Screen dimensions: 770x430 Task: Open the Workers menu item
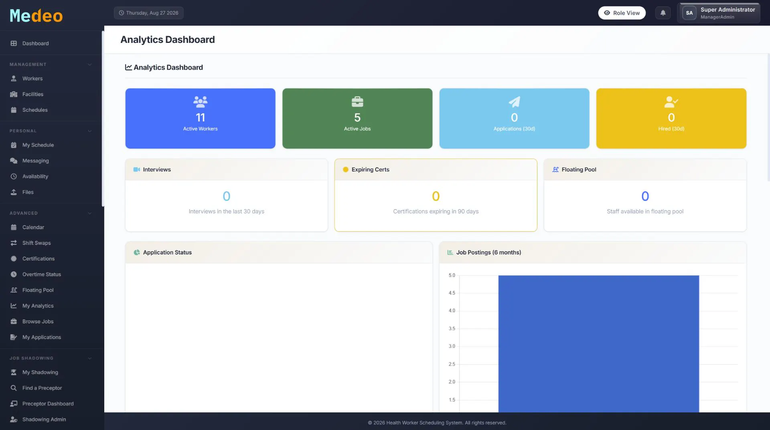[x=51, y=79]
